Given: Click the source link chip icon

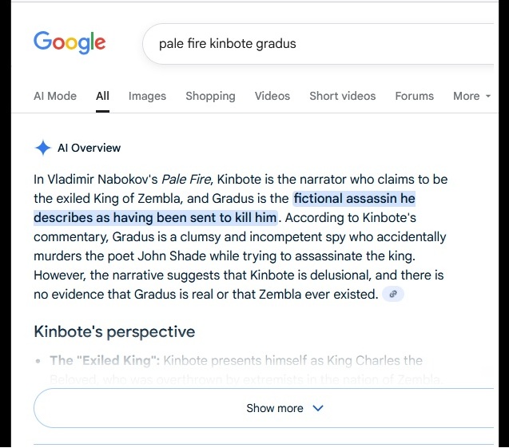Looking at the screenshot, I should coord(392,294).
